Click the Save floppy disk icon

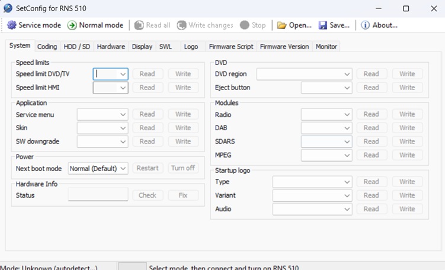tap(323, 25)
